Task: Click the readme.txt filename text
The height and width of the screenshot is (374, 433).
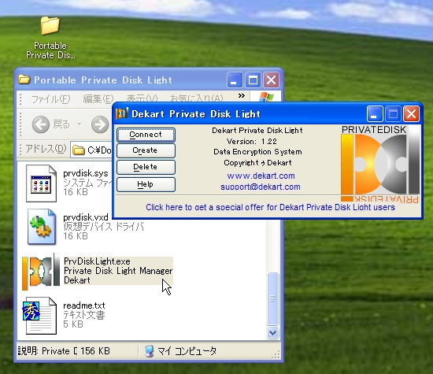Action: [84, 305]
